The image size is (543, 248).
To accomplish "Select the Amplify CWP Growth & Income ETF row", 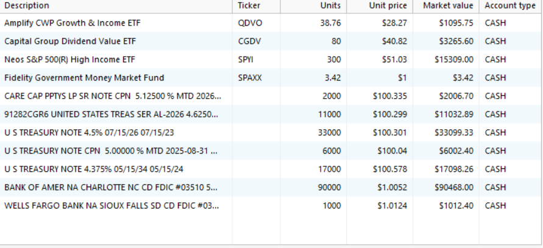I will tap(270, 23).
